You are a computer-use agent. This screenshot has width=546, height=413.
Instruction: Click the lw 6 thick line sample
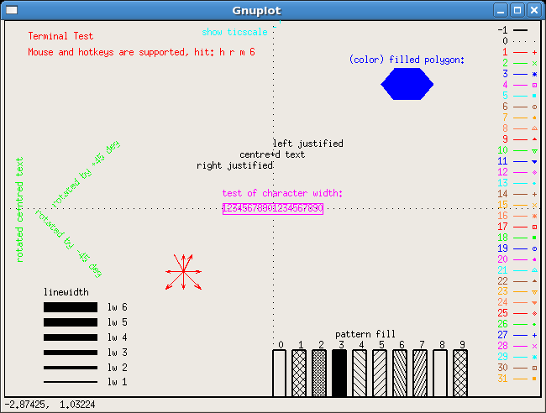click(71, 307)
